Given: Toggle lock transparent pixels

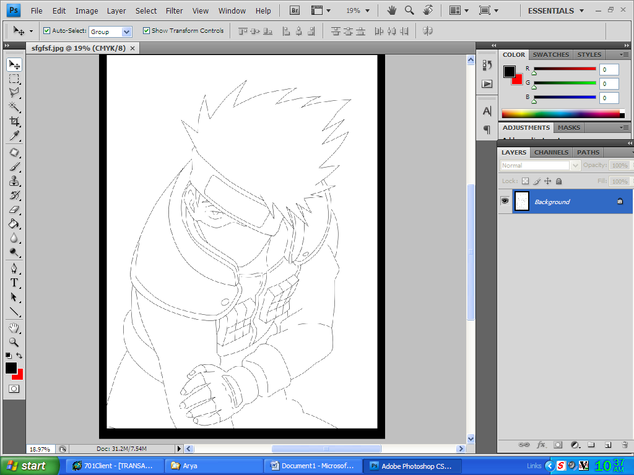Looking at the screenshot, I should 525,181.
